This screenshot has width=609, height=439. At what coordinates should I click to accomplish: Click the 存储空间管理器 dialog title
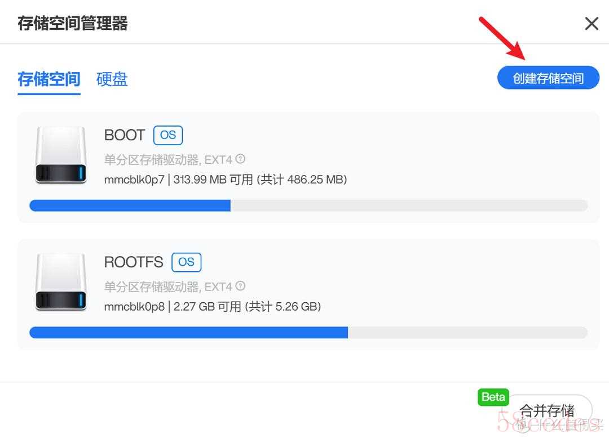click(73, 23)
